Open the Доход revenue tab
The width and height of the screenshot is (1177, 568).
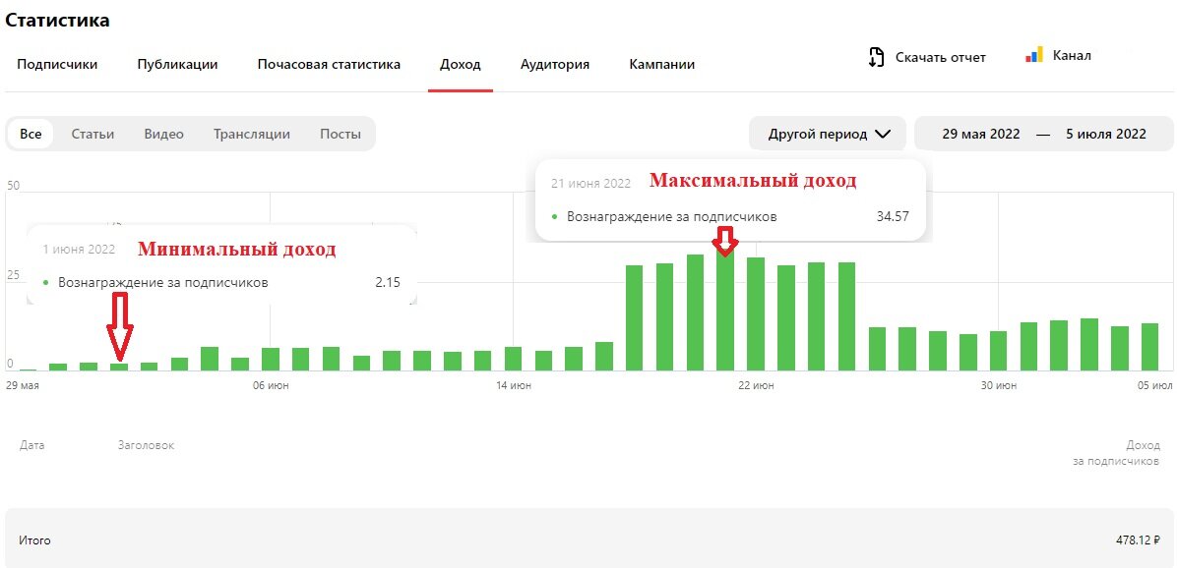click(x=461, y=64)
